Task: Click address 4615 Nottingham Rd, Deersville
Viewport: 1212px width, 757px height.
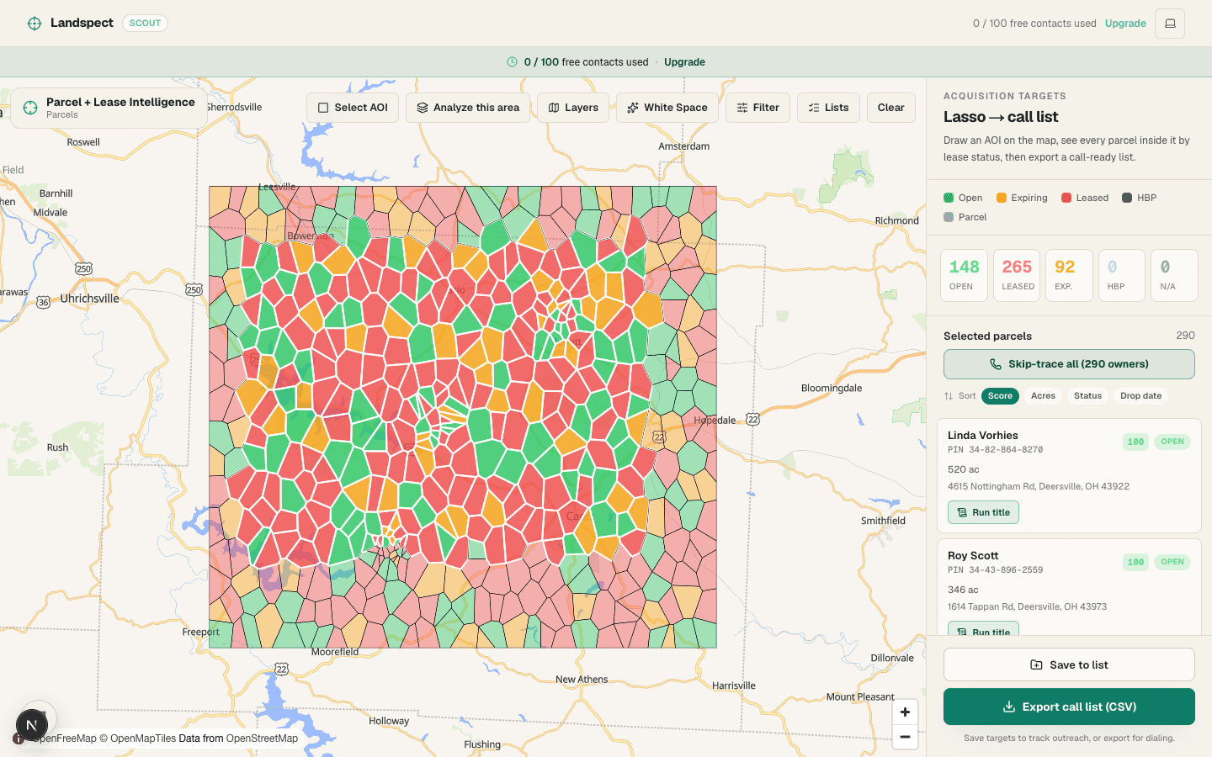Action: pyautogui.click(x=1039, y=486)
